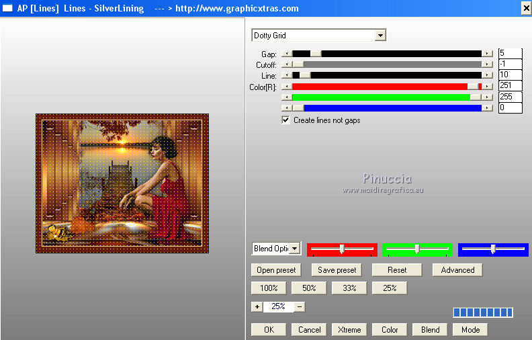Click the Gap value field showing 5
Viewport: 532px width, 340px height.
tap(510, 53)
